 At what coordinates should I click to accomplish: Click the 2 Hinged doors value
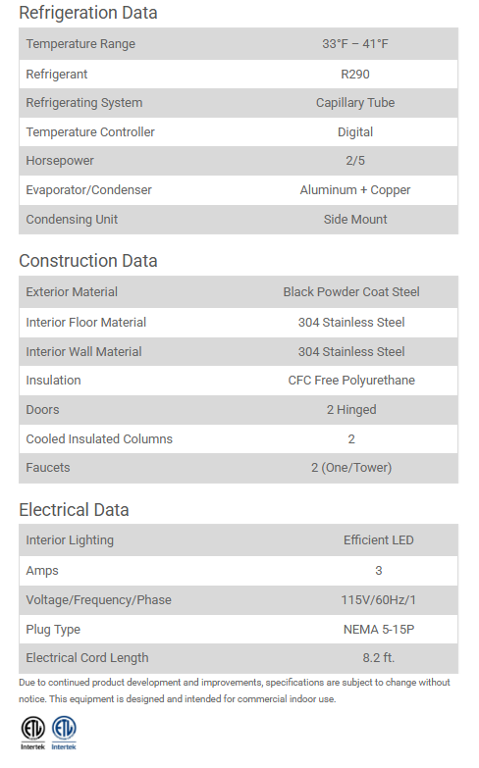pos(351,409)
